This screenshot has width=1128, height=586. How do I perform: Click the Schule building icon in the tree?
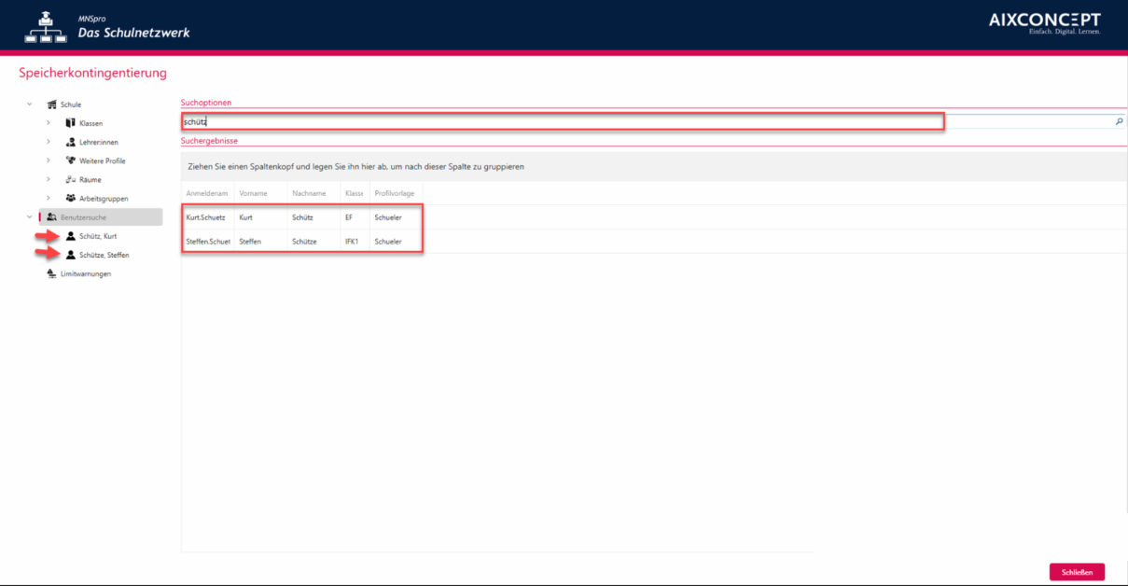click(x=52, y=105)
